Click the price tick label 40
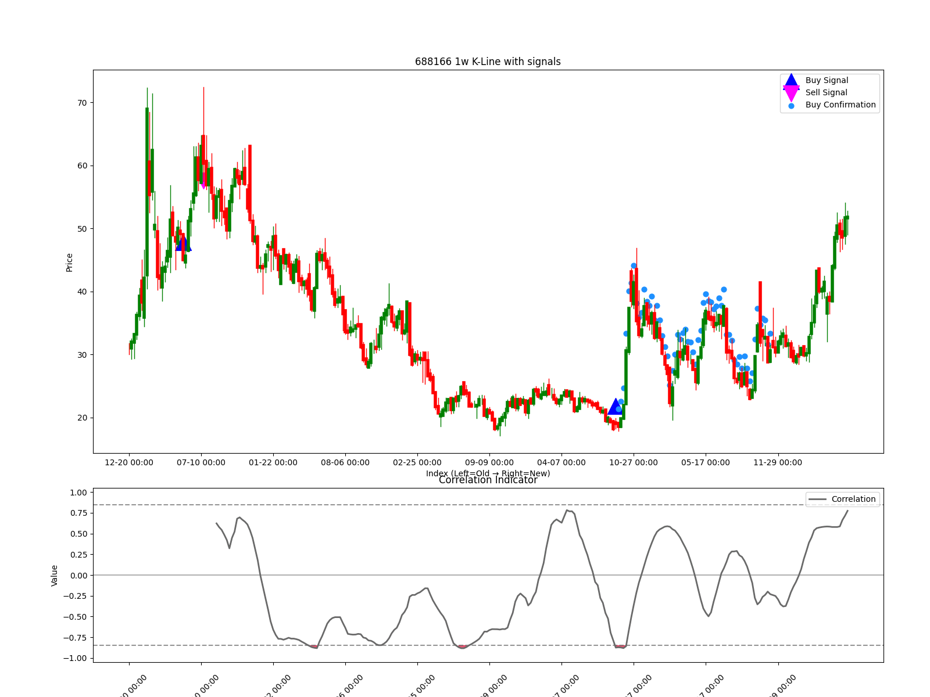930x697 pixels. pos(82,292)
